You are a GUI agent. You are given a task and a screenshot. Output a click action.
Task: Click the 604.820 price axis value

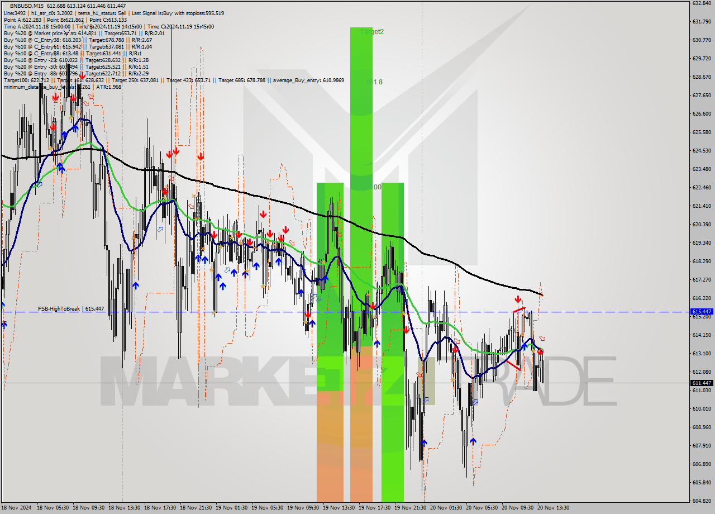[x=701, y=501]
